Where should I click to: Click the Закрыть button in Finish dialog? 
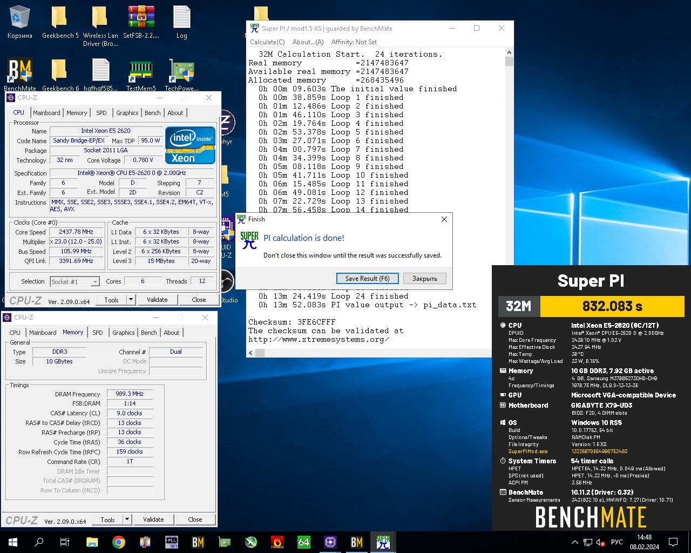(x=425, y=279)
